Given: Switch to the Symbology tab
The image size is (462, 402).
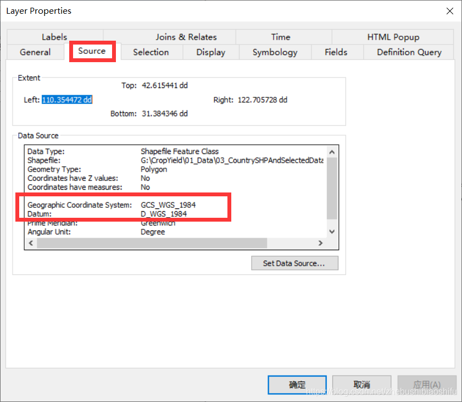Looking at the screenshot, I should coord(275,52).
